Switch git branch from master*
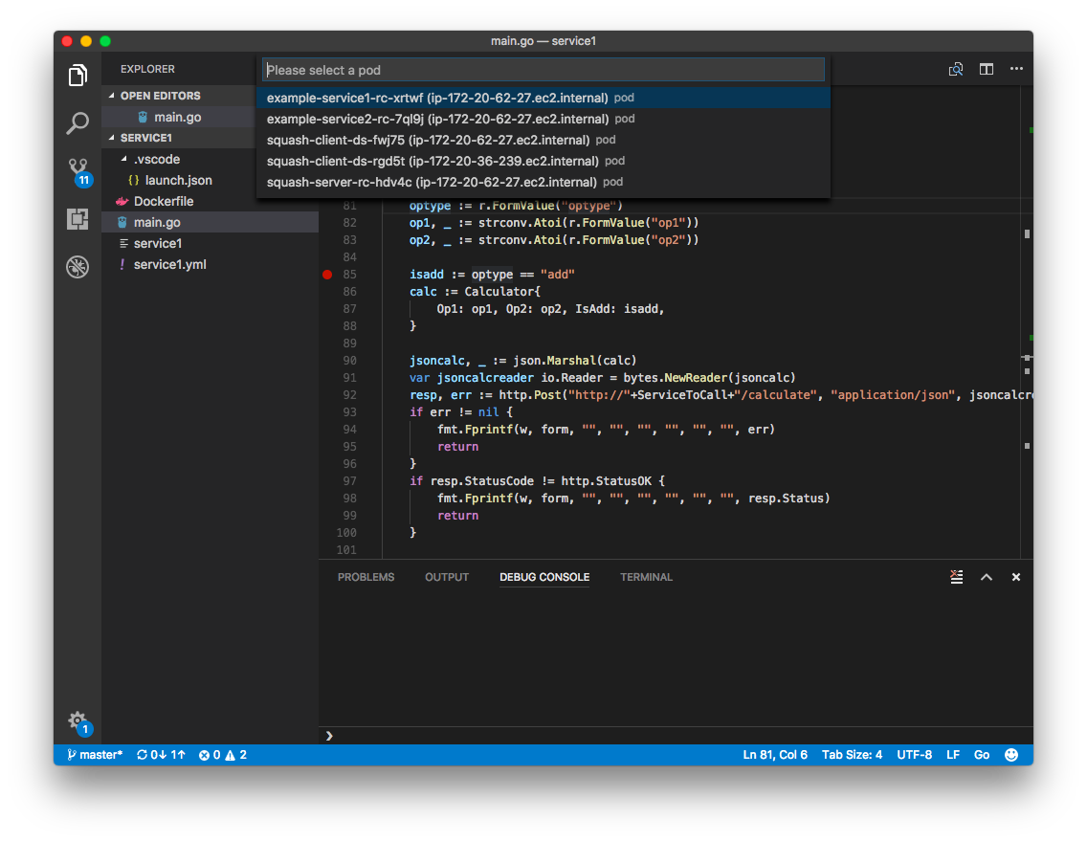The width and height of the screenshot is (1087, 842). click(x=95, y=755)
